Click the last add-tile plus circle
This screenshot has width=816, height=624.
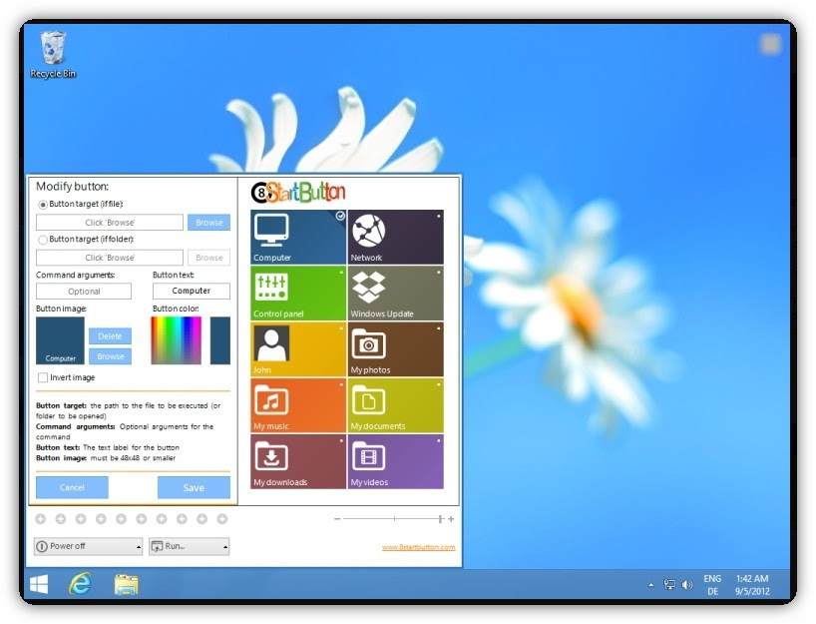coord(222,519)
